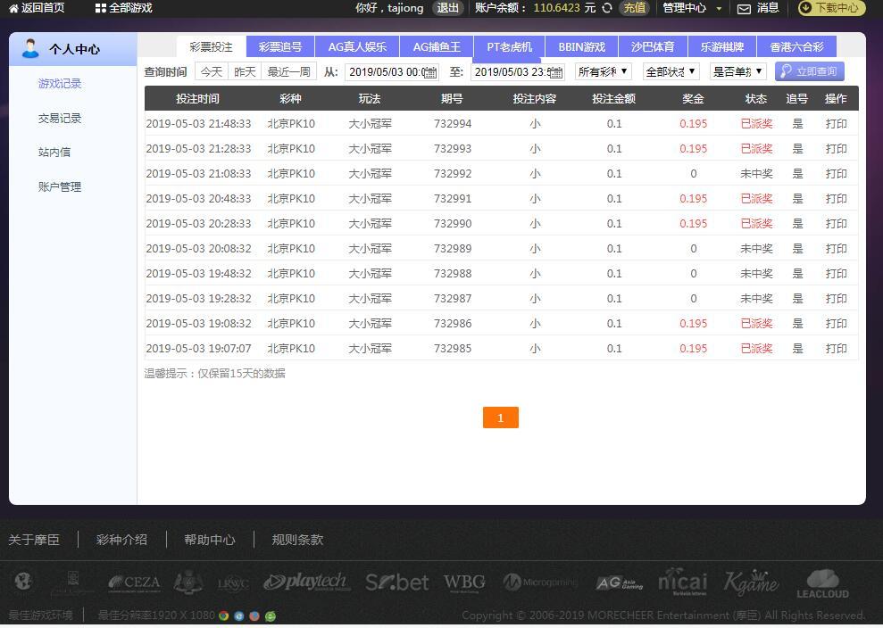This screenshot has width=883, height=628.
Task: Click the 返回首页 home icon
Action: [13, 8]
